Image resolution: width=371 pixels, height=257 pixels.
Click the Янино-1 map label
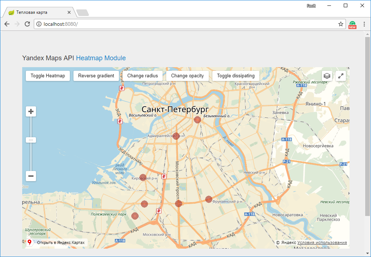(315, 104)
